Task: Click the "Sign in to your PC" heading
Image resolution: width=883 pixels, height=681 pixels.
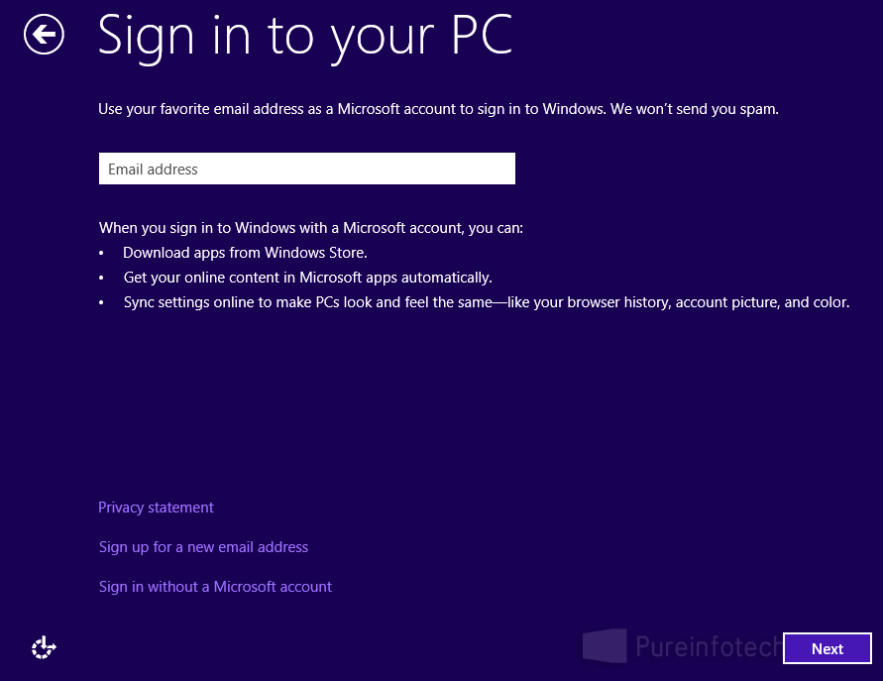Action: (304, 36)
